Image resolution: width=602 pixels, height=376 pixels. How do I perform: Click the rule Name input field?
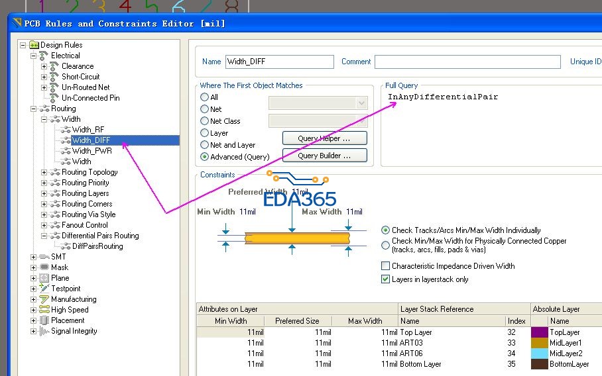point(280,62)
